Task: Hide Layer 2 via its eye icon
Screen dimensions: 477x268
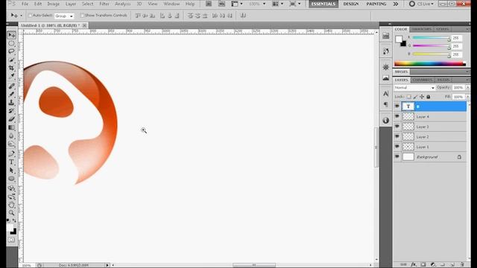Action: click(x=397, y=136)
